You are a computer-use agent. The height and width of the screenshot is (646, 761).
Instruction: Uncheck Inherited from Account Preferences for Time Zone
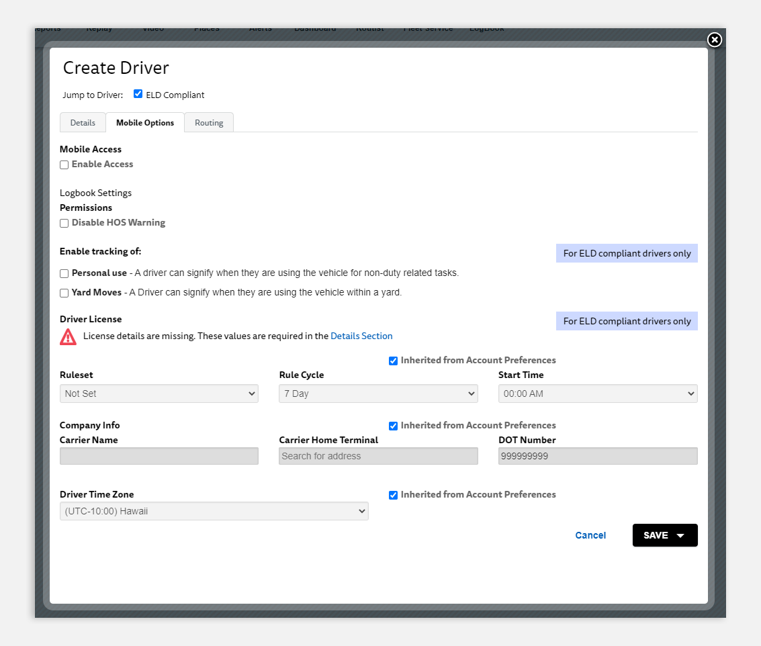393,495
